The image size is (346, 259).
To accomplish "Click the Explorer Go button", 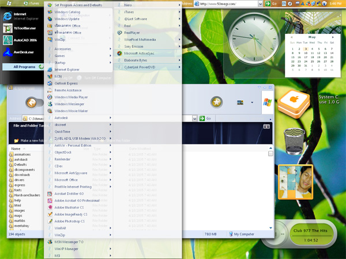I will (x=205, y=119).
